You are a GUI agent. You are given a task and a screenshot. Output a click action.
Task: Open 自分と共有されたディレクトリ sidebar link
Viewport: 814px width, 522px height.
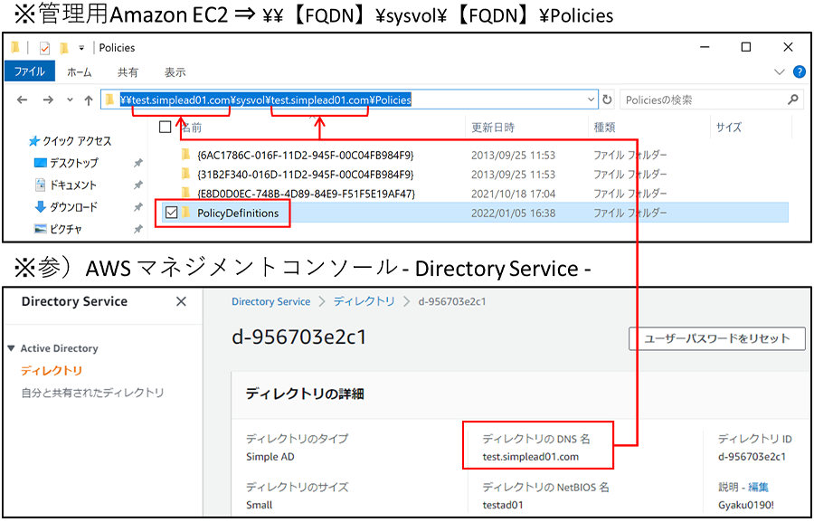92,393
